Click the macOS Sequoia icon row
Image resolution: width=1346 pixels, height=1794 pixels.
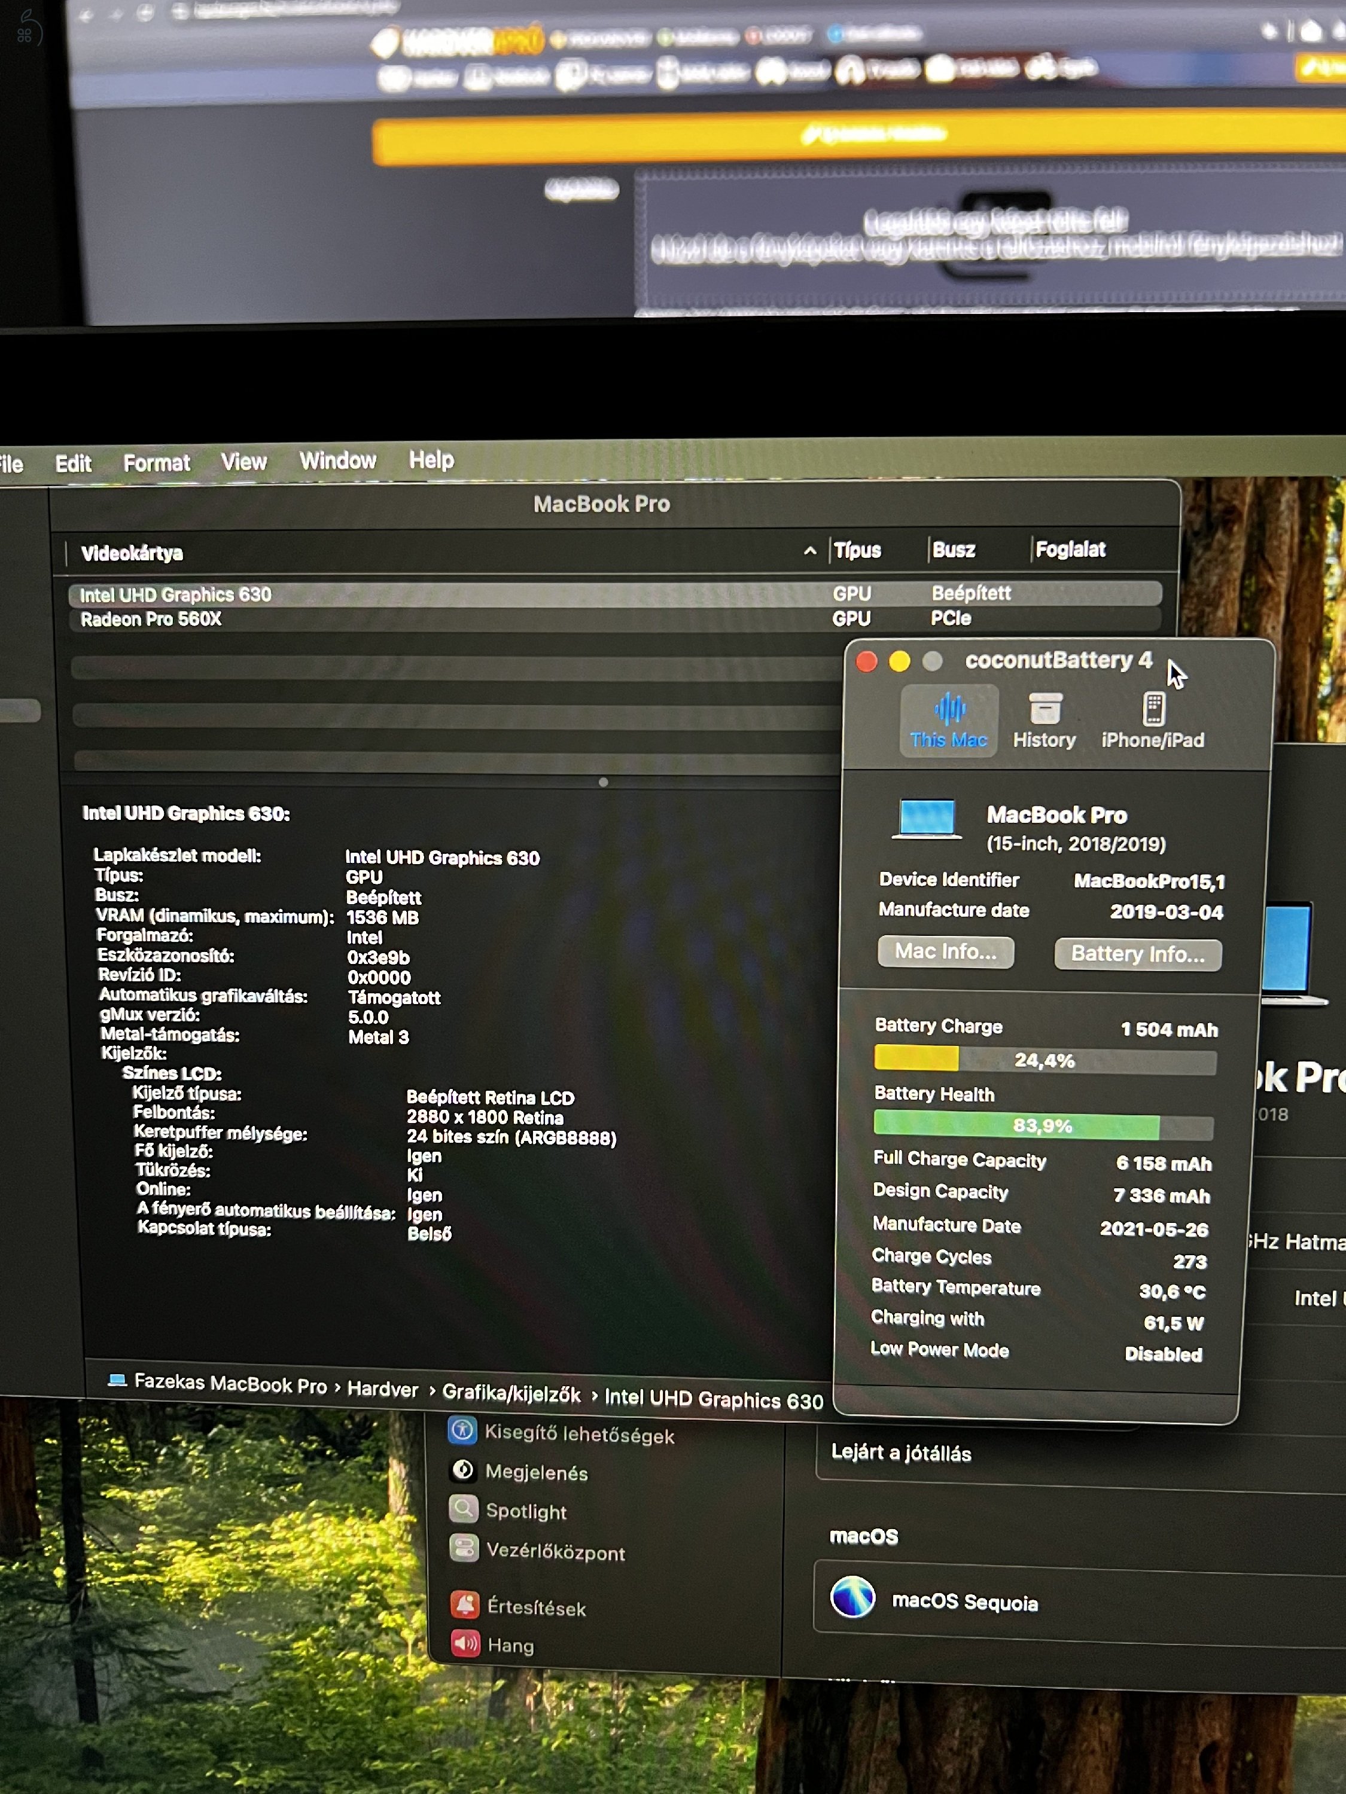852,1597
